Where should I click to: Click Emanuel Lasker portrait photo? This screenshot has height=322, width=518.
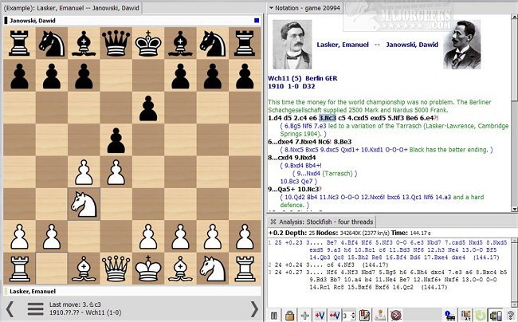tap(292, 45)
